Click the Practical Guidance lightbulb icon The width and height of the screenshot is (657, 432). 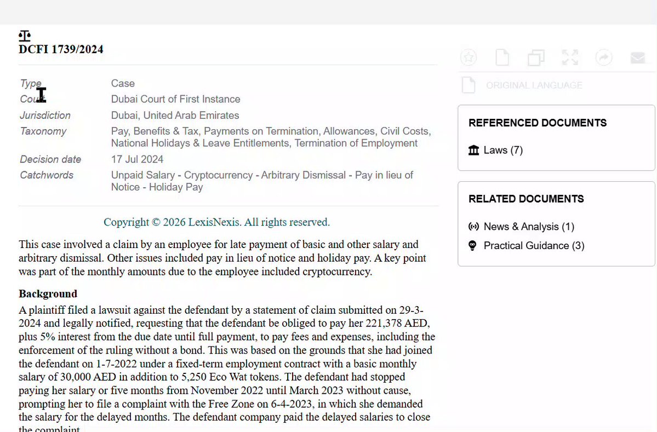pyautogui.click(x=472, y=246)
